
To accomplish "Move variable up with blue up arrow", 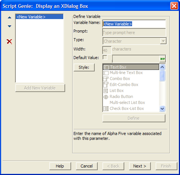I will pyautogui.click(x=9, y=18).
